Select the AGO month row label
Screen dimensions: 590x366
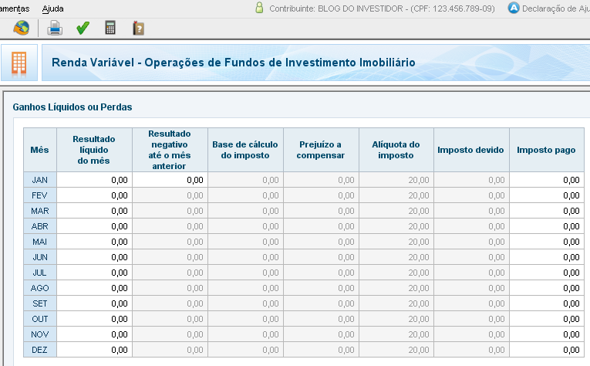pyautogui.click(x=40, y=288)
